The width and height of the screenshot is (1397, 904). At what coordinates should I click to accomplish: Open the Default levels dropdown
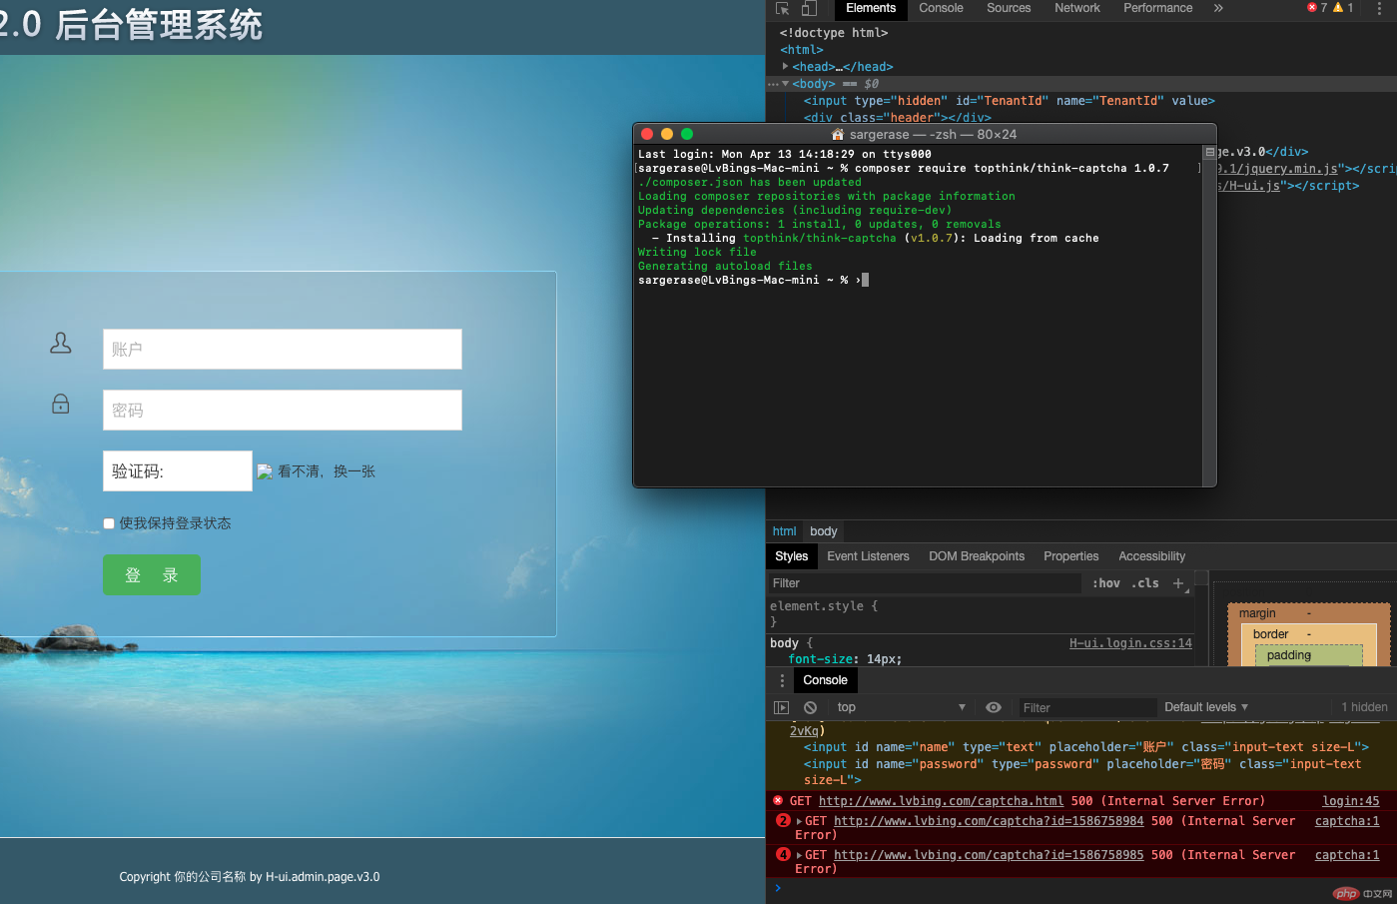1206,707
